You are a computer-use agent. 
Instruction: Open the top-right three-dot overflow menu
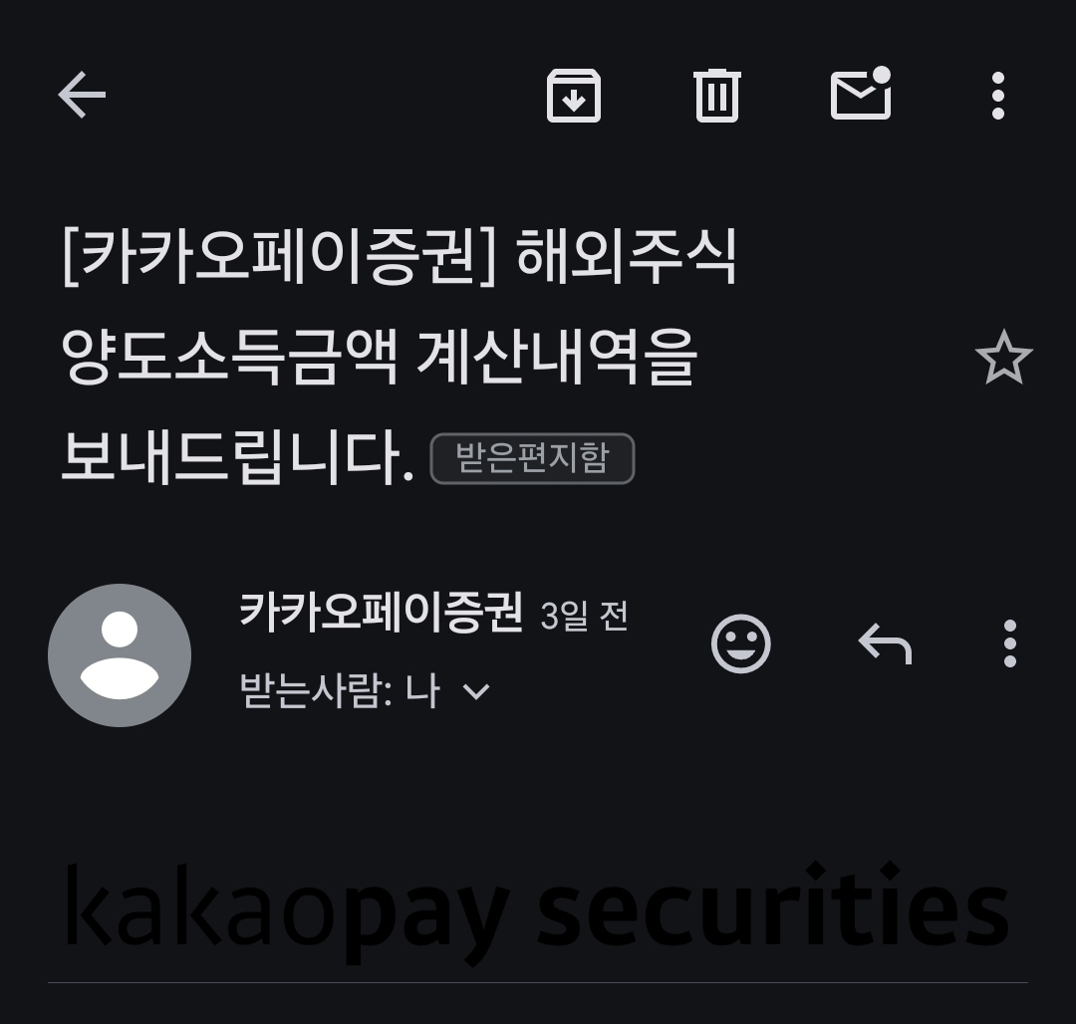pyautogui.click(x=998, y=96)
